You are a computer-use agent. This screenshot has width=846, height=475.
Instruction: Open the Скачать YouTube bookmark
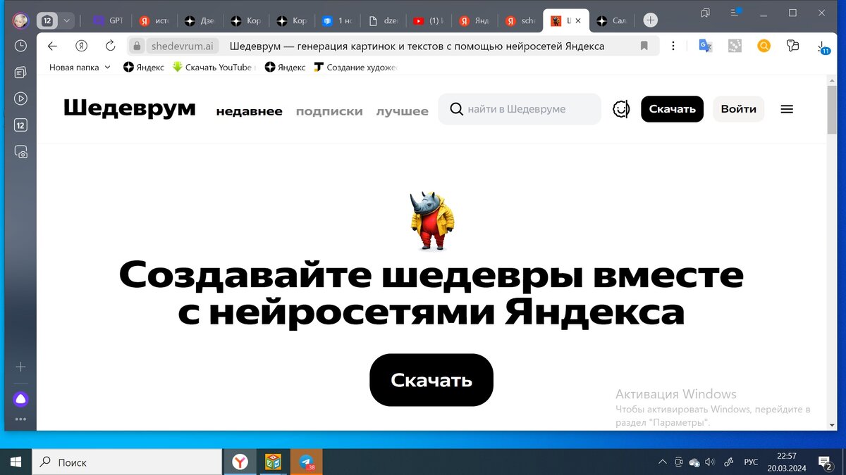tap(212, 68)
